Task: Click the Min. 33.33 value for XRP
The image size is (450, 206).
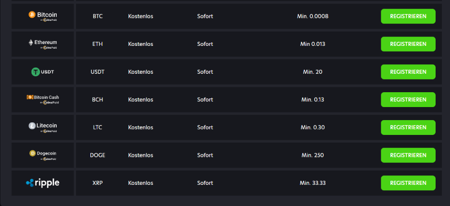Action: click(313, 183)
